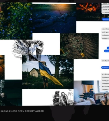
Task: Open the warm-toned photo beside the flag photo
Action: 2,67
